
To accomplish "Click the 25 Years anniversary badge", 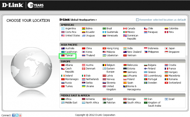I will [x=36, y=5].
